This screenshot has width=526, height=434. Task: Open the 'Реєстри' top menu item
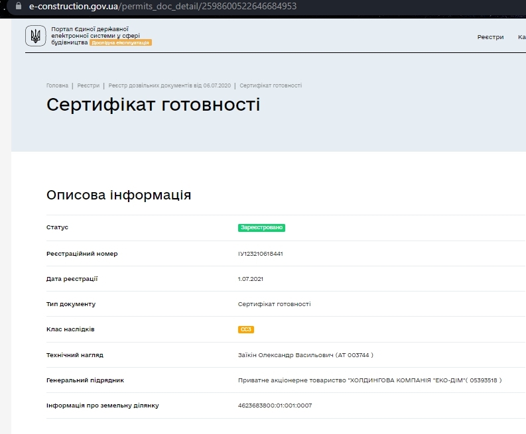pyautogui.click(x=490, y=37)
